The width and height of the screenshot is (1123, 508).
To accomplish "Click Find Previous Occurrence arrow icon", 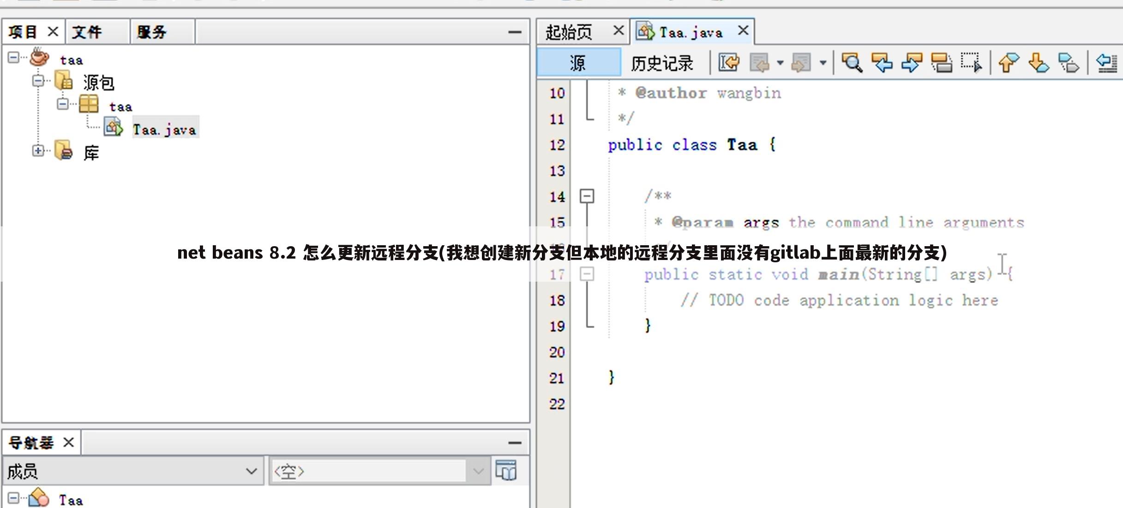I will coord(882,63).
